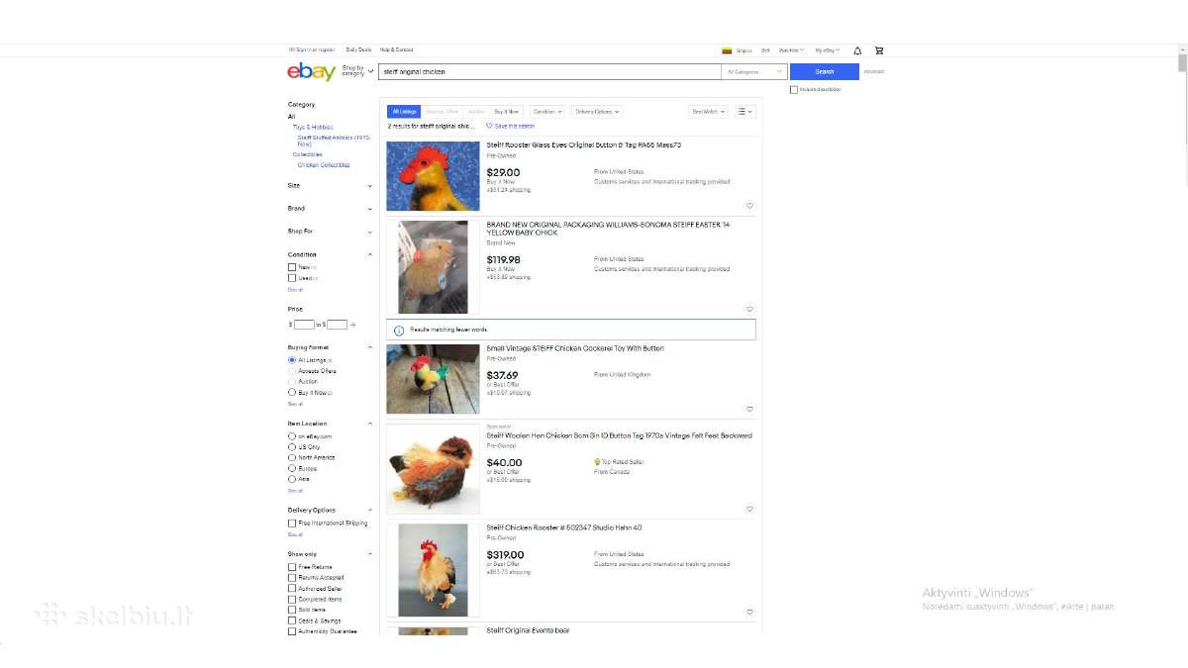Expand the Brand filter section
The height and width of the screenshot is (668, 1188).
pyautogui.click(x=330, y=209)
